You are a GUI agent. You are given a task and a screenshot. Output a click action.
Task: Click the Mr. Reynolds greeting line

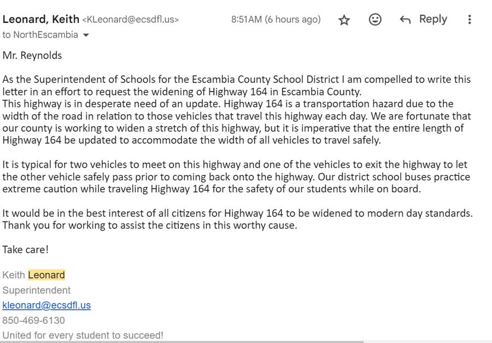coord(32,55)
